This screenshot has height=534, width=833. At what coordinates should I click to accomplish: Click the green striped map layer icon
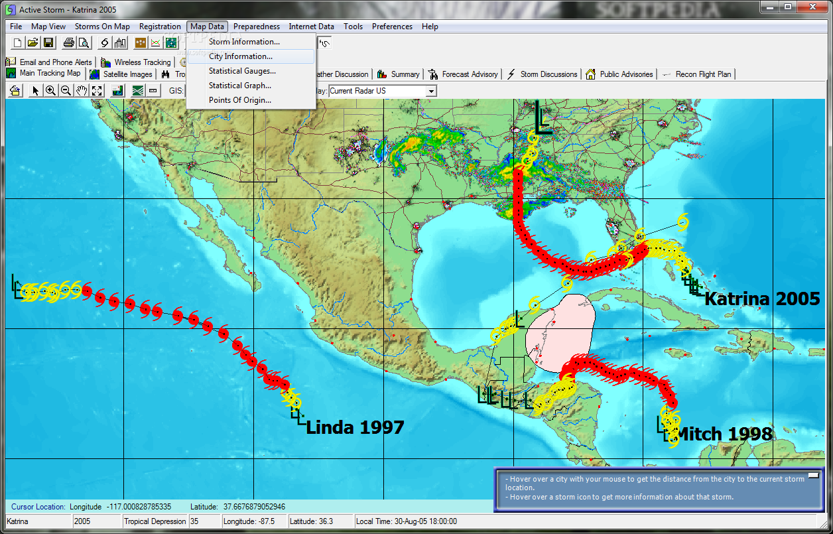click(x=138, y=91)
